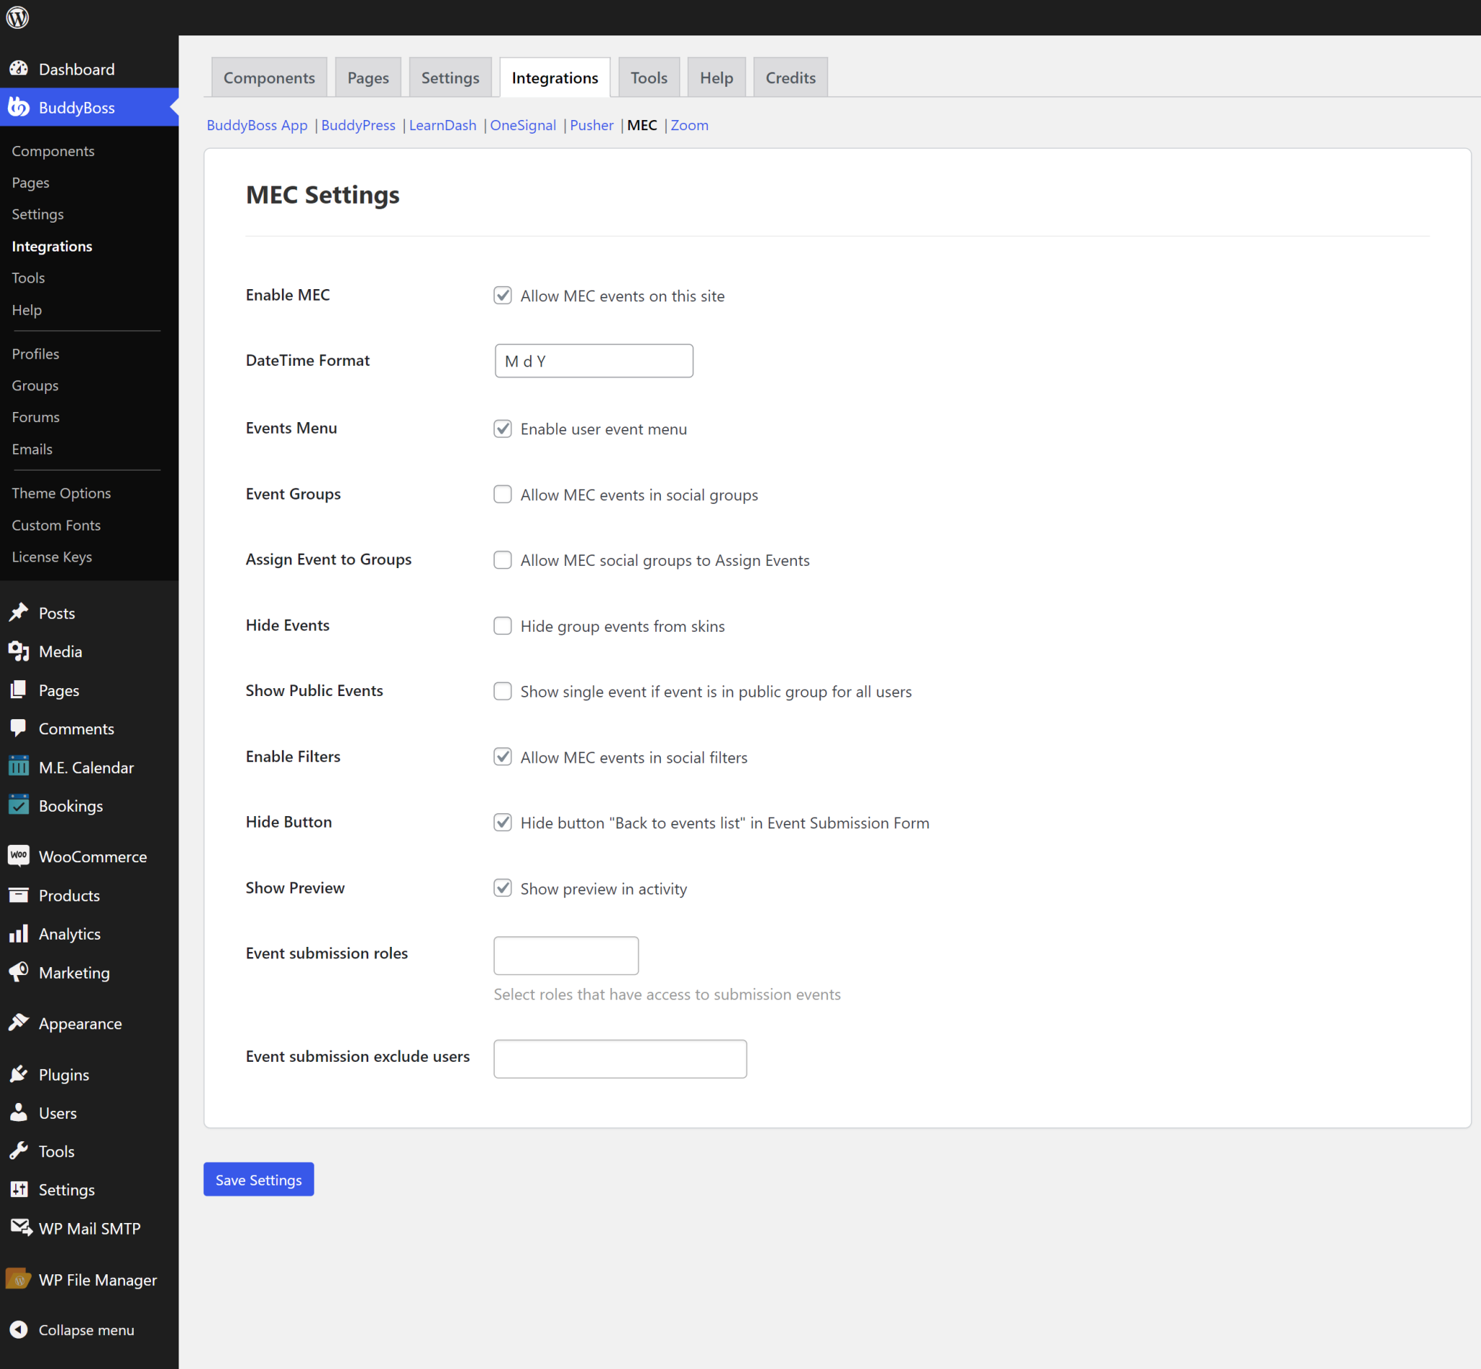1481x1369 pixels.
Task: Switch to the Credits tab
Action: pyautogui.click(x=790, y=77)
